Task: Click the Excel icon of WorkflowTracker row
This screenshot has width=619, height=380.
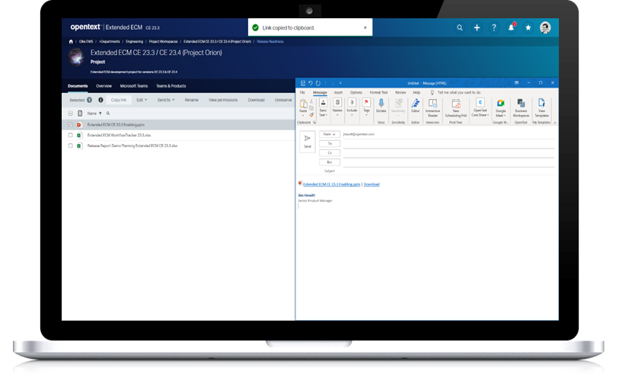Action: (x=79, y=135)
